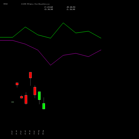Click the 31 Jul date axis label

[x=34, y=133]
